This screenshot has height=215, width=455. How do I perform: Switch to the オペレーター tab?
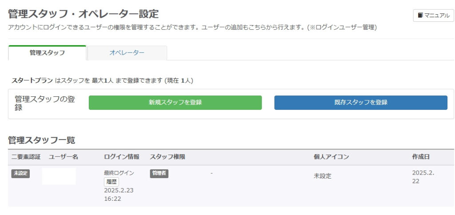click(127, 53)
